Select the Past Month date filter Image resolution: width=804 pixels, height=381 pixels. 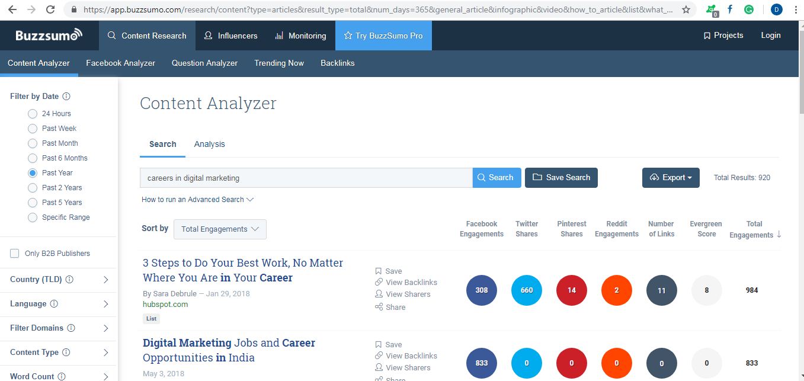[33, 143]
